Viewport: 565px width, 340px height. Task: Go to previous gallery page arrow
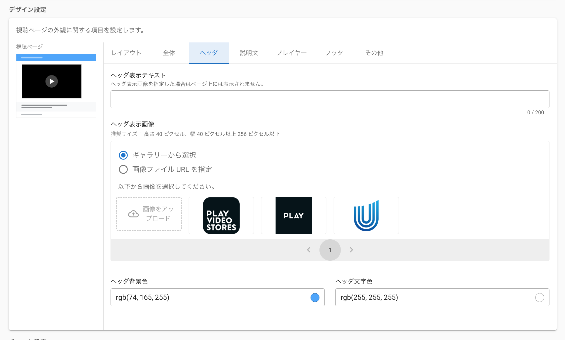pos(309,250)
